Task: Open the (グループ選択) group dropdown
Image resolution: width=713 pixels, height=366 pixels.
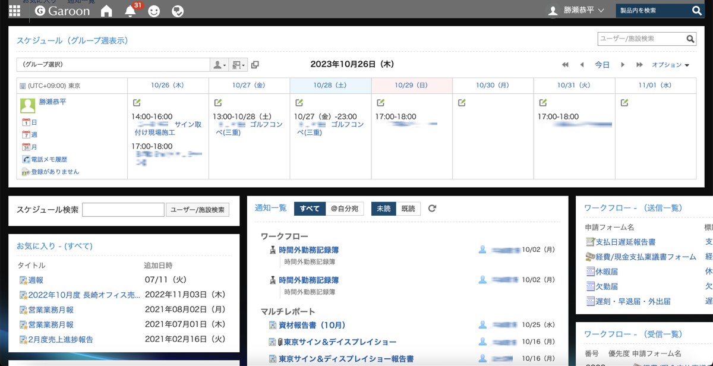Action: 113,65
